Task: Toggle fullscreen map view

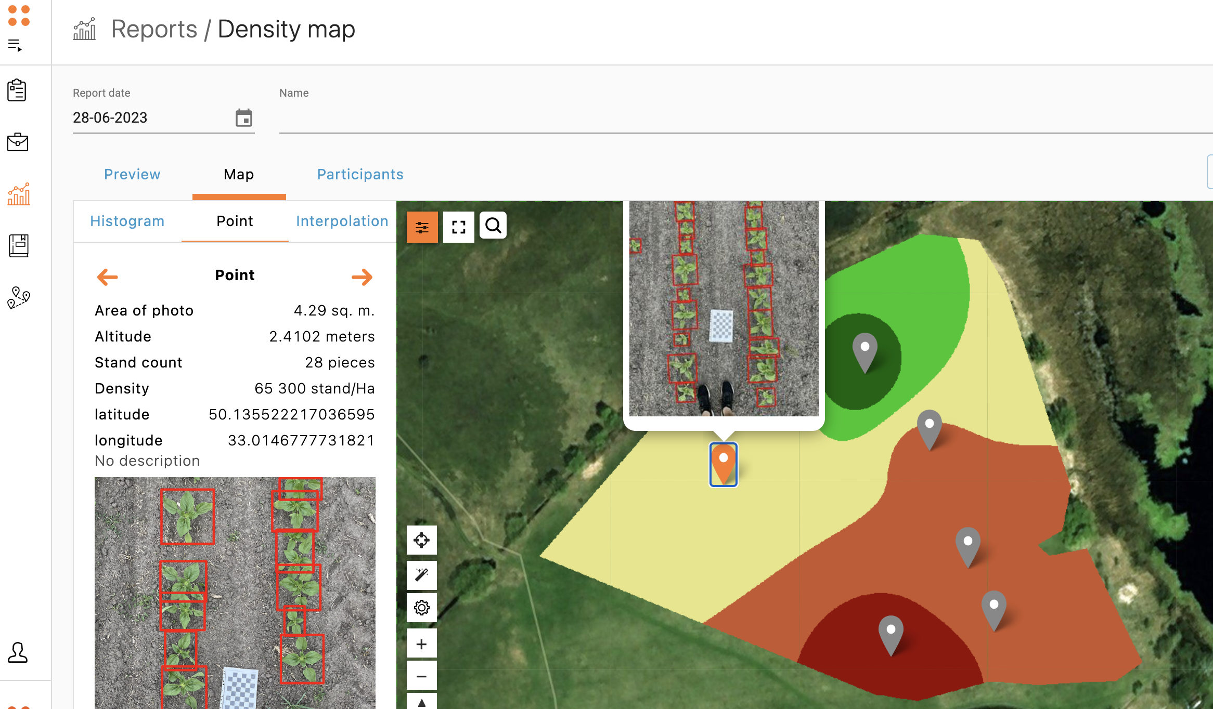Action: [458, 227]
